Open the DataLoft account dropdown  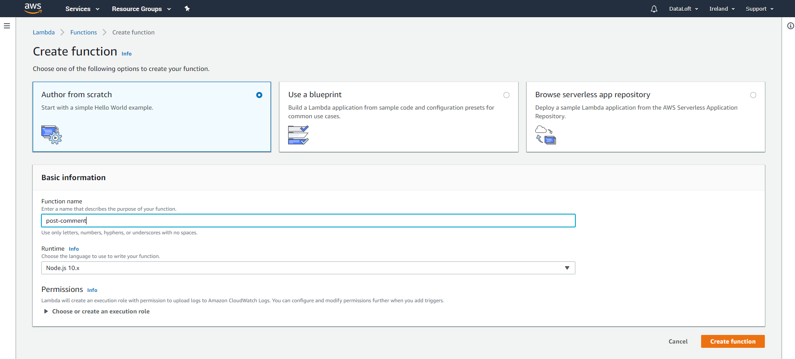point(683,9)
